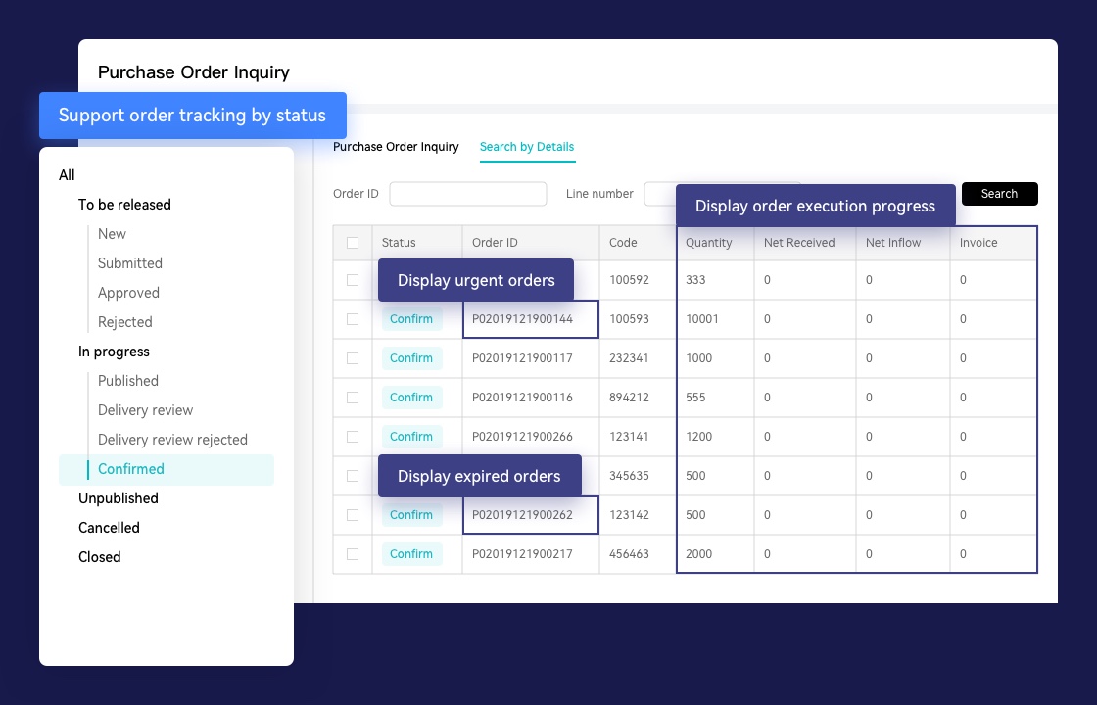Image resolution: width=1097 pixels, height=705 pixels.
Task: Focus the Order ID input field
Action: tap(468, 194)
